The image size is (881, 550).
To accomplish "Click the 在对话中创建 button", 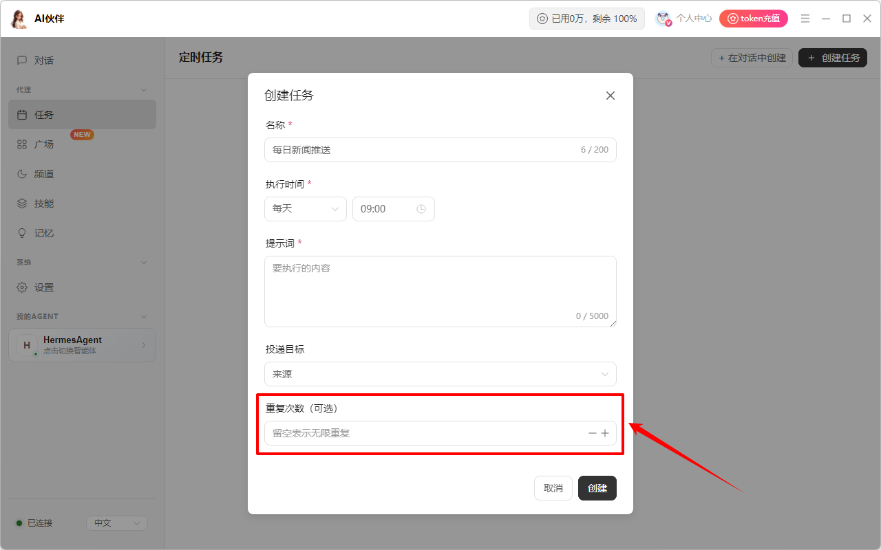I will [752, 58].
